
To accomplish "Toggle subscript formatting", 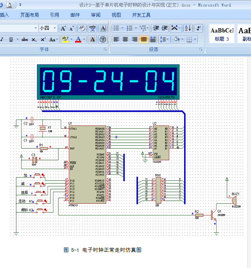I will (x=34, y=40).
